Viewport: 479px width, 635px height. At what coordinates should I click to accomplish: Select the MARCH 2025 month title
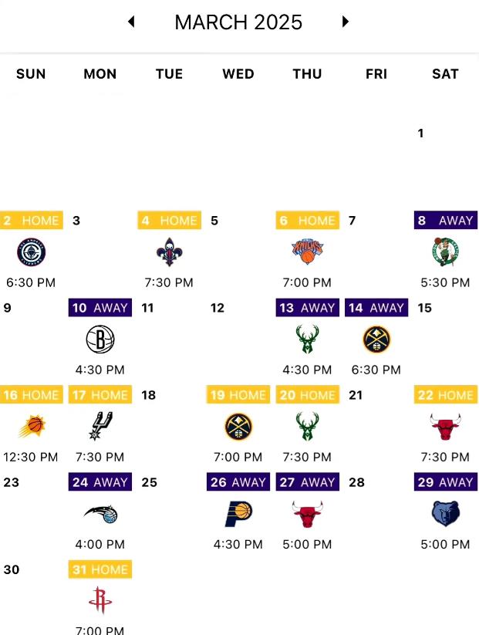[238, 22]
